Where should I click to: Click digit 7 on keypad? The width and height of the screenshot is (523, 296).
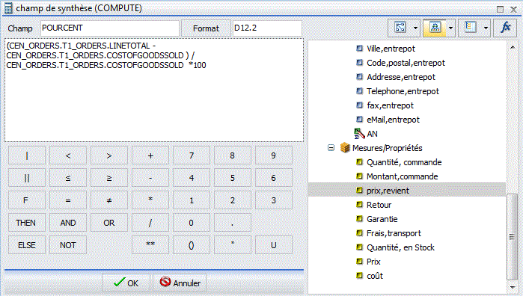point(191,155)
